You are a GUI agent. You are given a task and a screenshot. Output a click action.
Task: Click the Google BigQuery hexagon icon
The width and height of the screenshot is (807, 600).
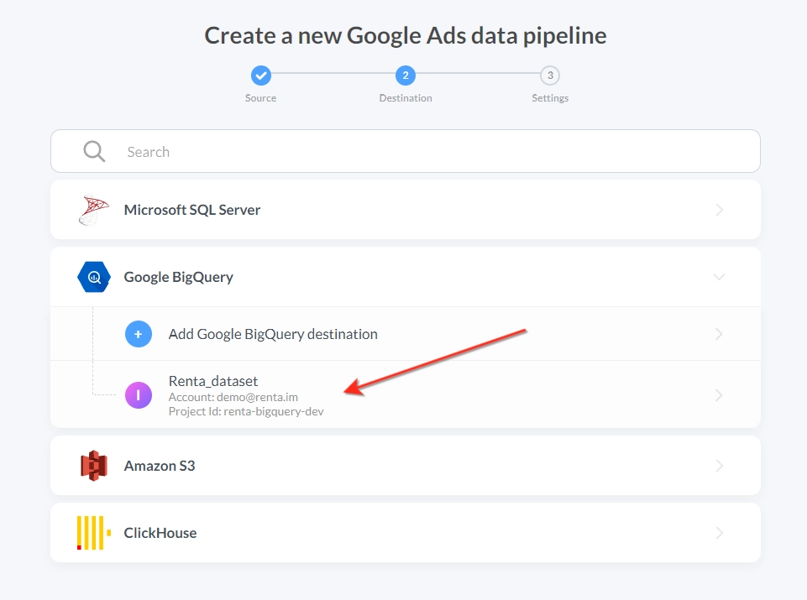coord(94,277)
